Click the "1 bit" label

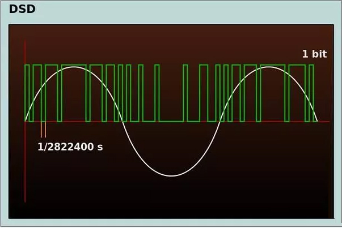[314, 54]
